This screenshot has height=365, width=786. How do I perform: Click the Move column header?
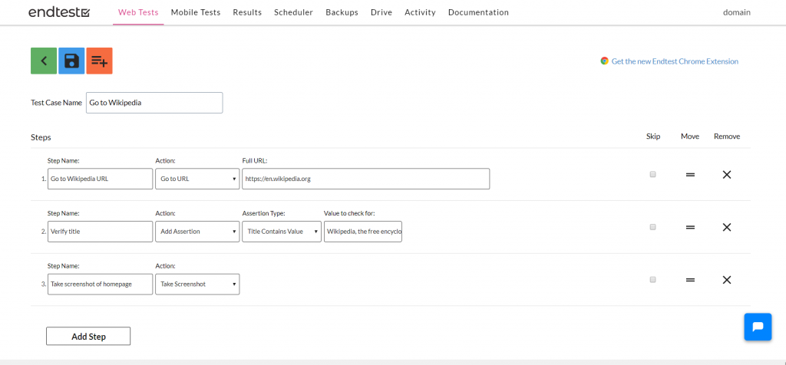pyautogui.click(x=690, y=136)
